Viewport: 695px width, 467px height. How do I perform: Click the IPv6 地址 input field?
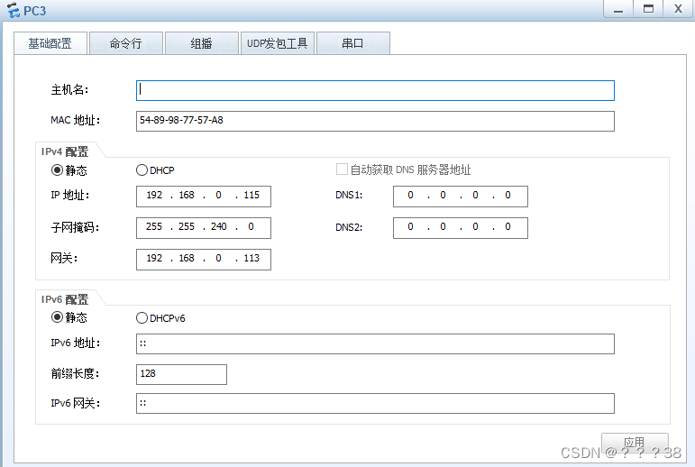click(375, 343)
